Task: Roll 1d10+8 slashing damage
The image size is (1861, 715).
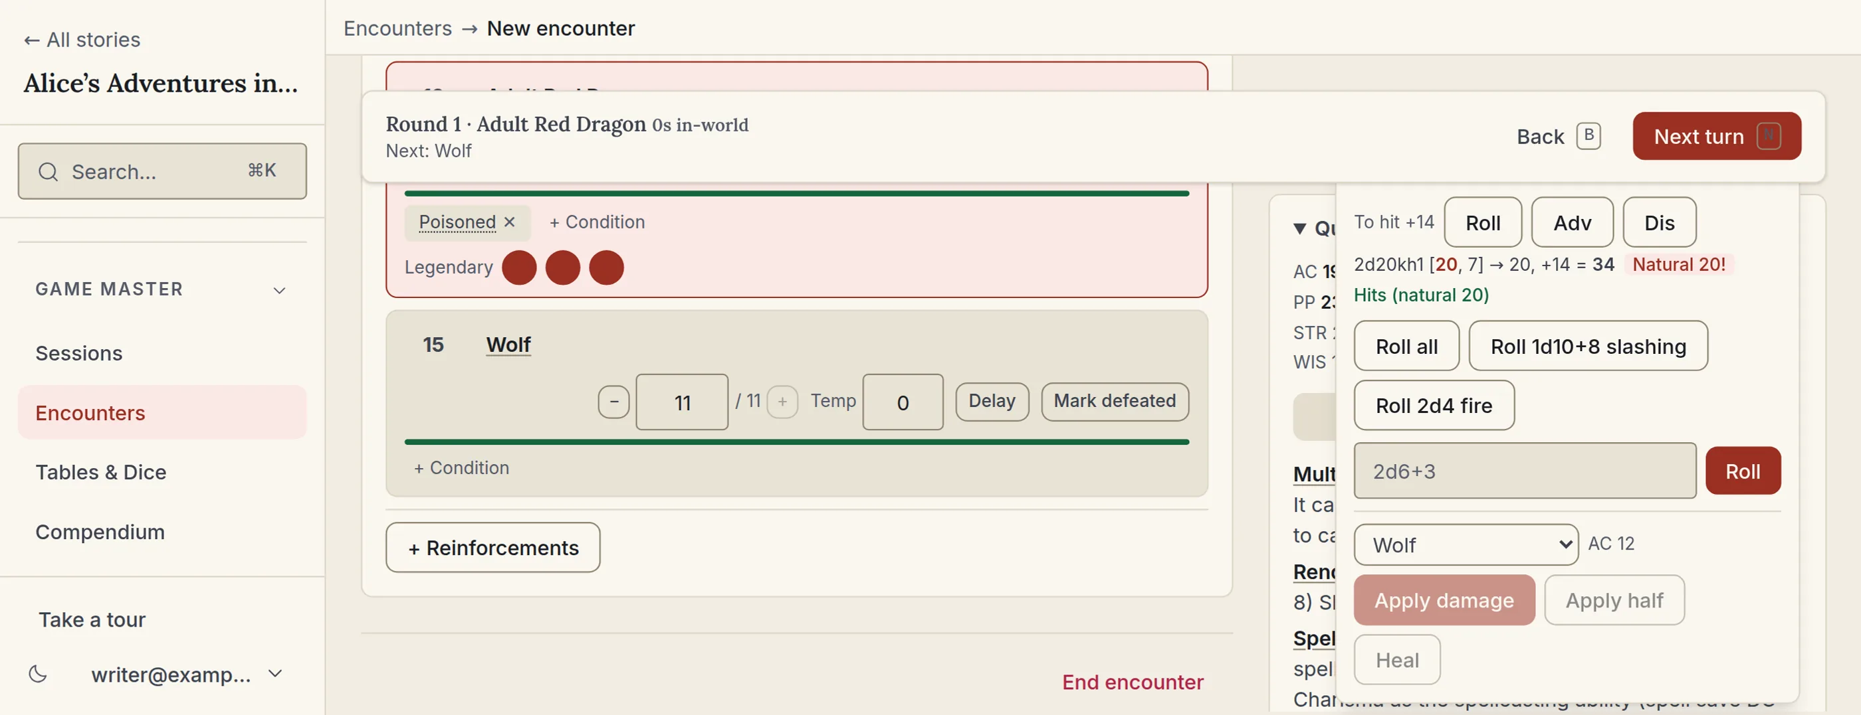Action: click(x=1588, y=347)
